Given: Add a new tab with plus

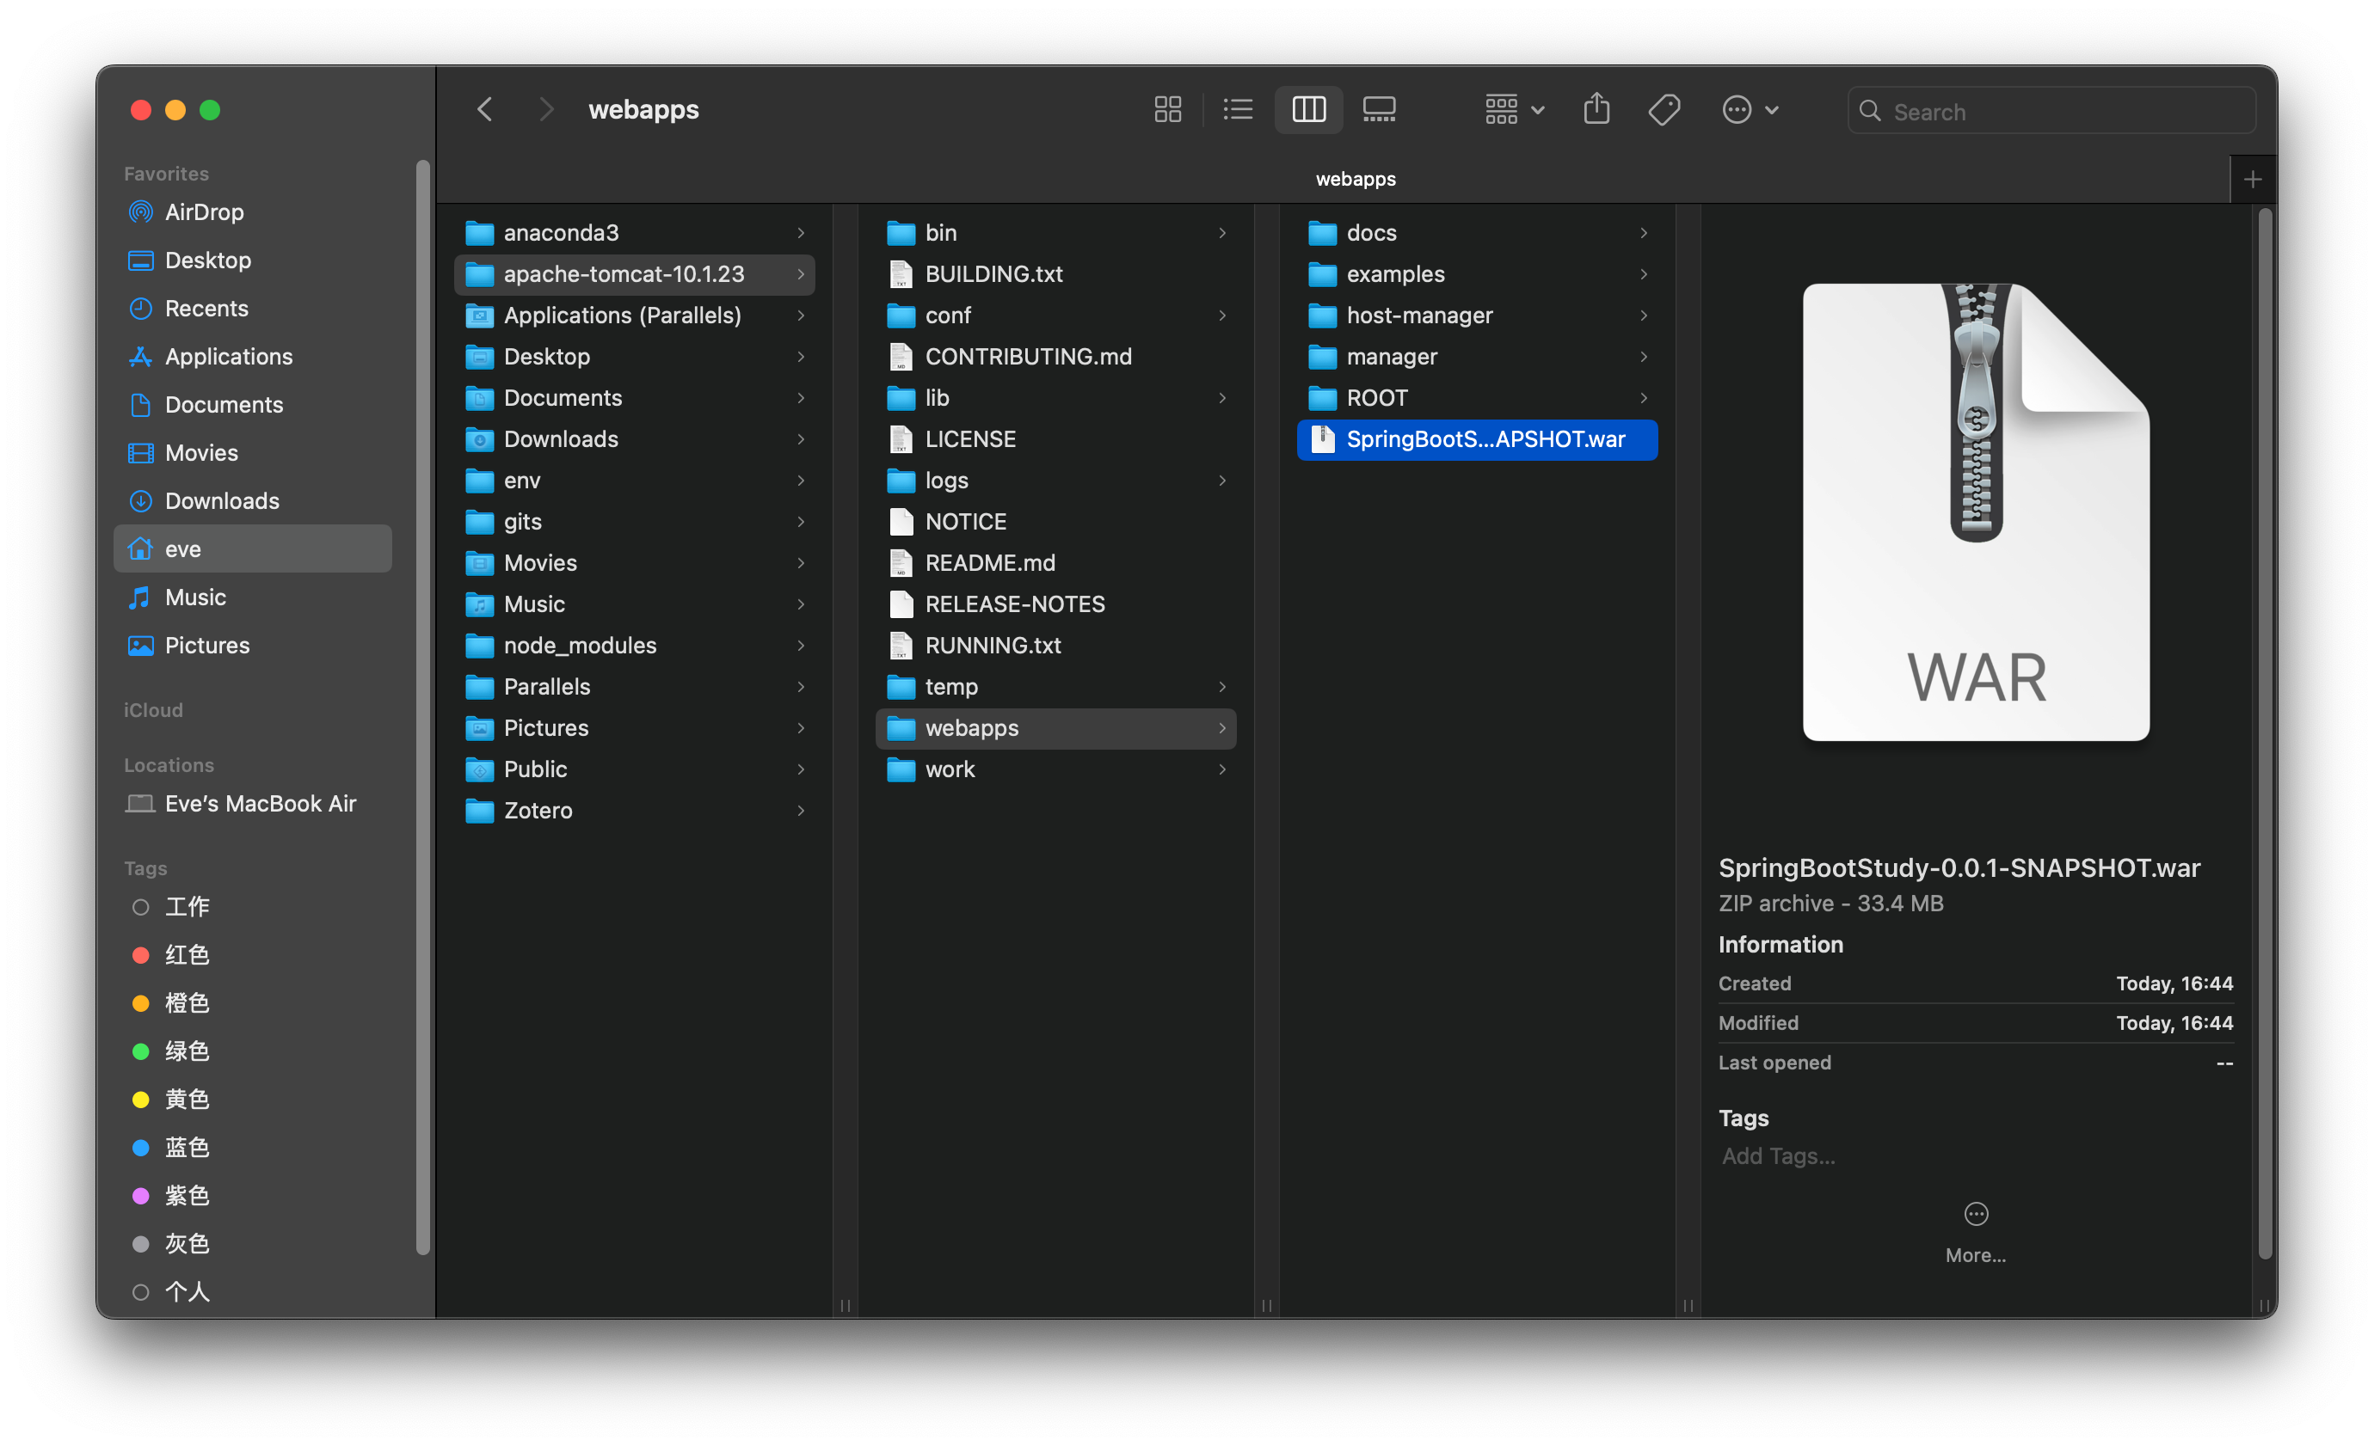Looking at the screenshot, I should [2253, 180].
